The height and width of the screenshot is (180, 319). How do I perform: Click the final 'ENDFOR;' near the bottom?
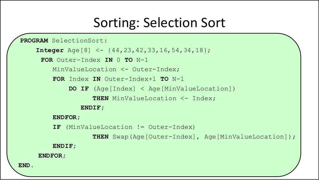pos(52,156)
